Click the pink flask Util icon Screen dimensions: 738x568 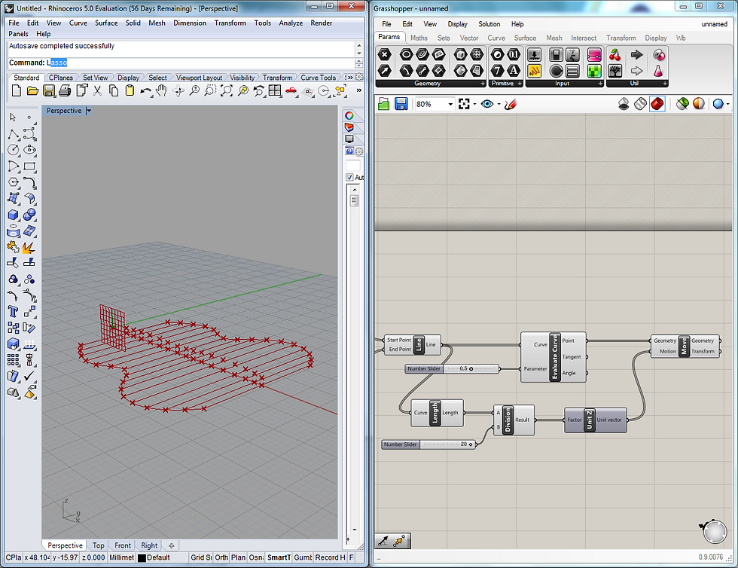658,71
